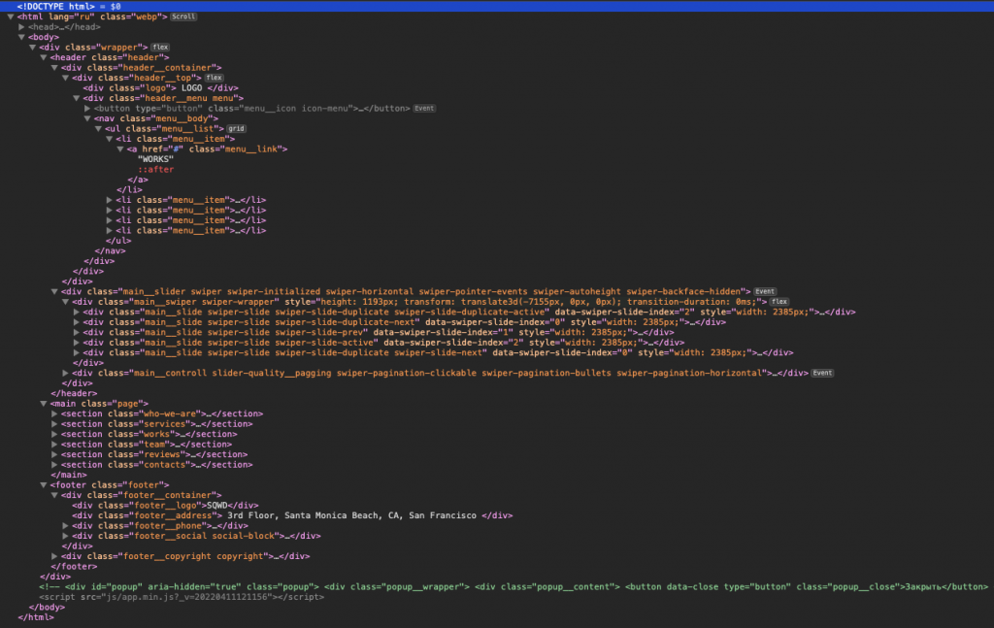
Task: Select the footer__logo SQWD row
Action: [165, 505]
